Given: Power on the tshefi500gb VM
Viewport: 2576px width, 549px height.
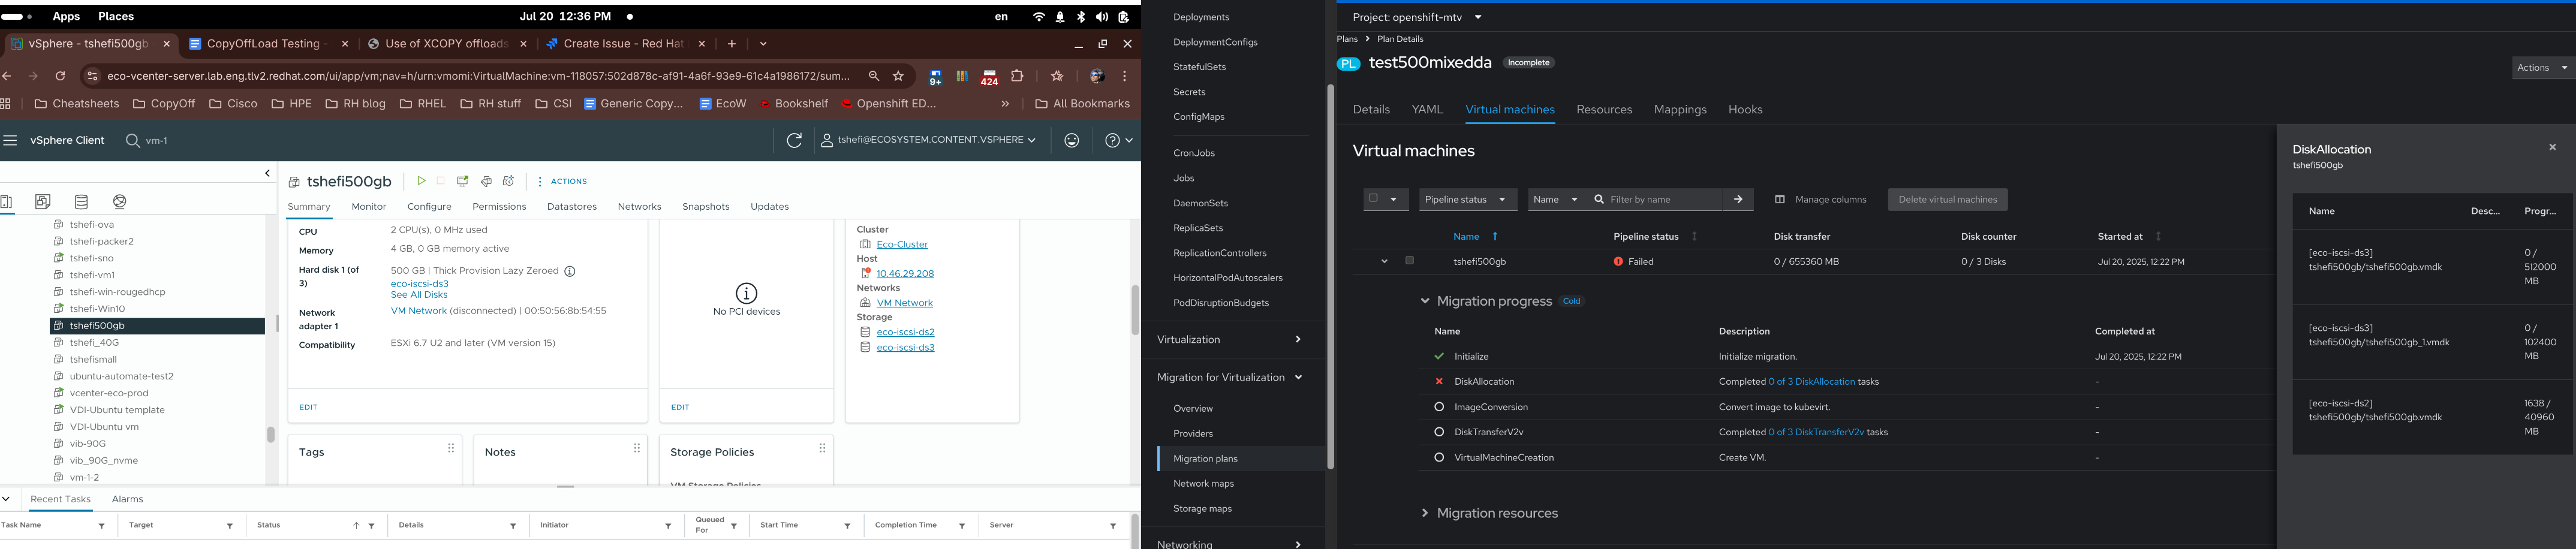Looking at the screenshot, I should (x=421, y=181).
